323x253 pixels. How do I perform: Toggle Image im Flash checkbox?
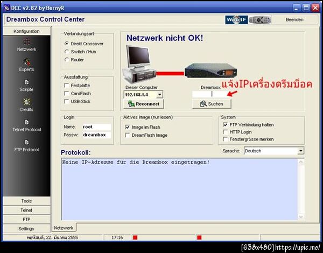(x=128, y=127)
